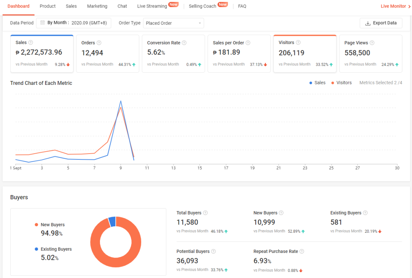
Task: Toggle the Sales metric card
Action: (x=42, y=54)
